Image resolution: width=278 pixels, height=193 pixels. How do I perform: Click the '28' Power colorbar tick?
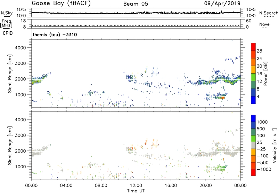pos(259,51)
